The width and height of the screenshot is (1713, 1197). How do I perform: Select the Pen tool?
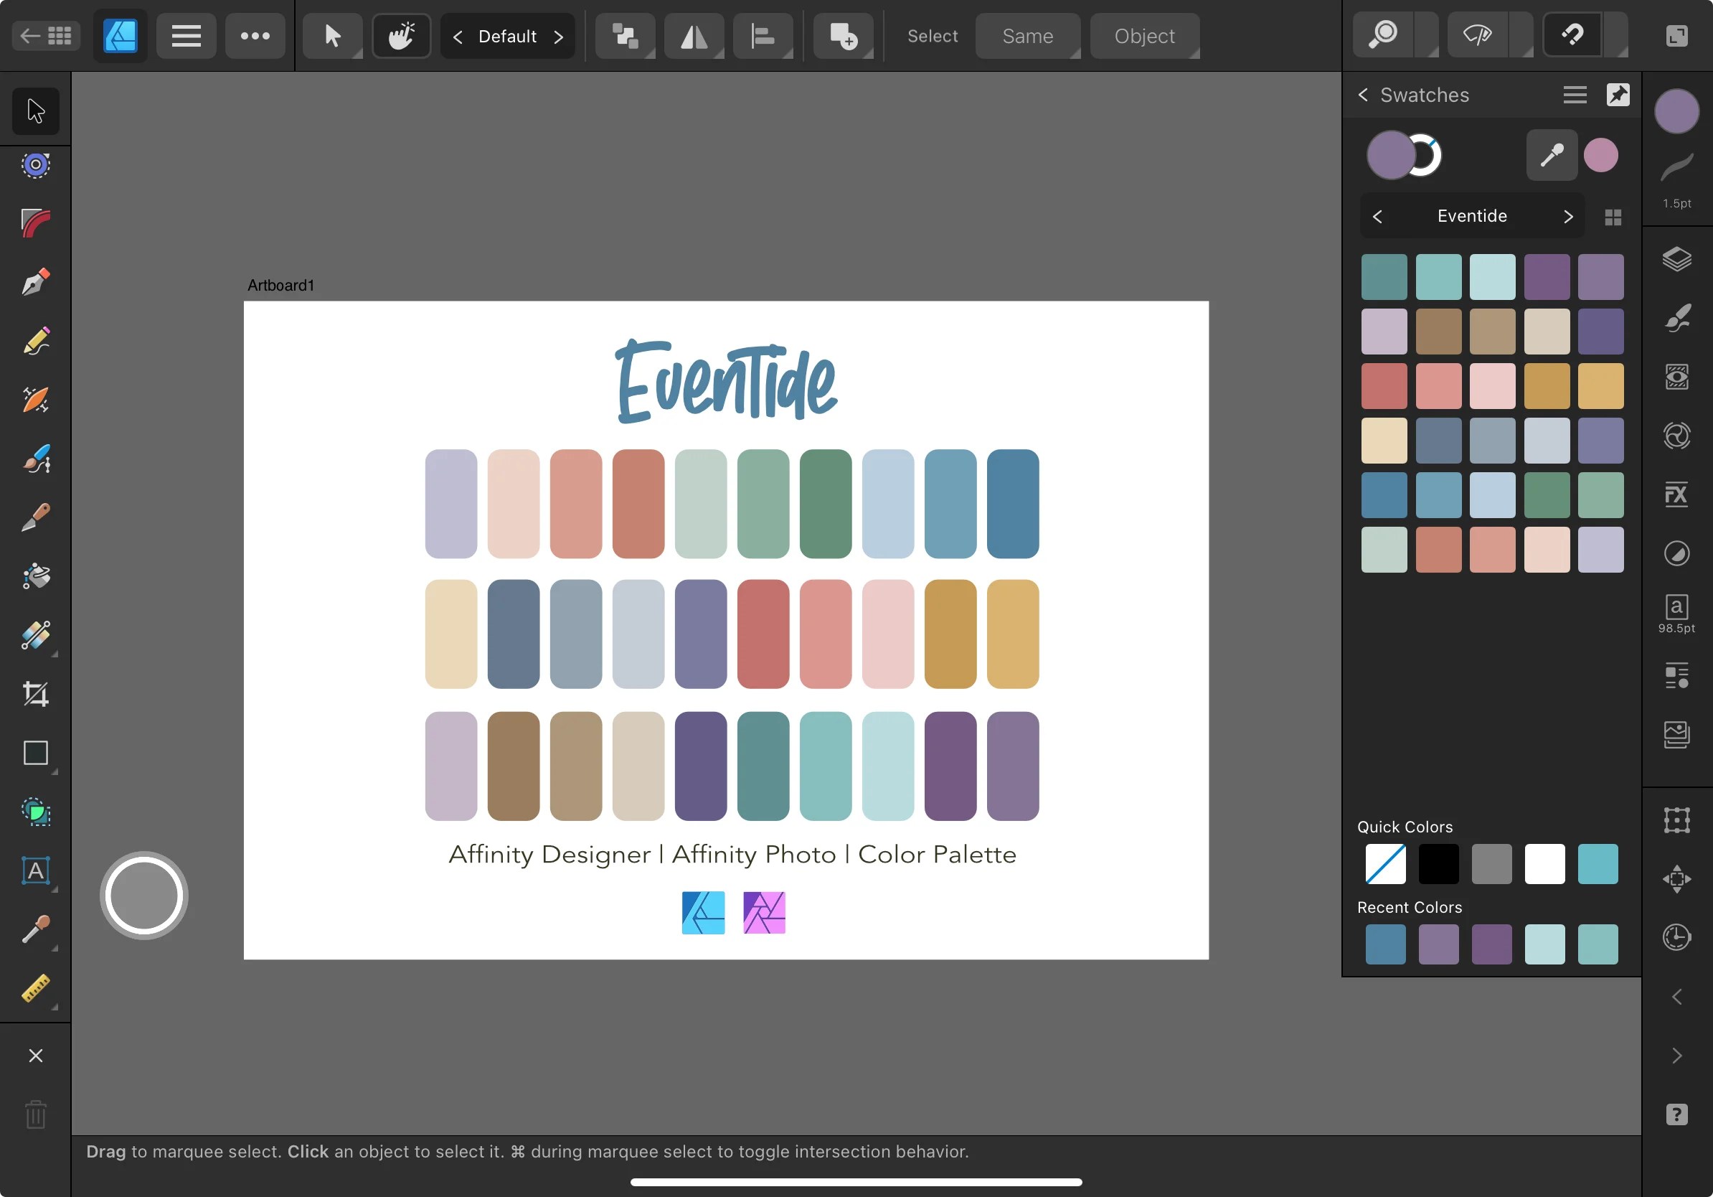click(34, 281)
